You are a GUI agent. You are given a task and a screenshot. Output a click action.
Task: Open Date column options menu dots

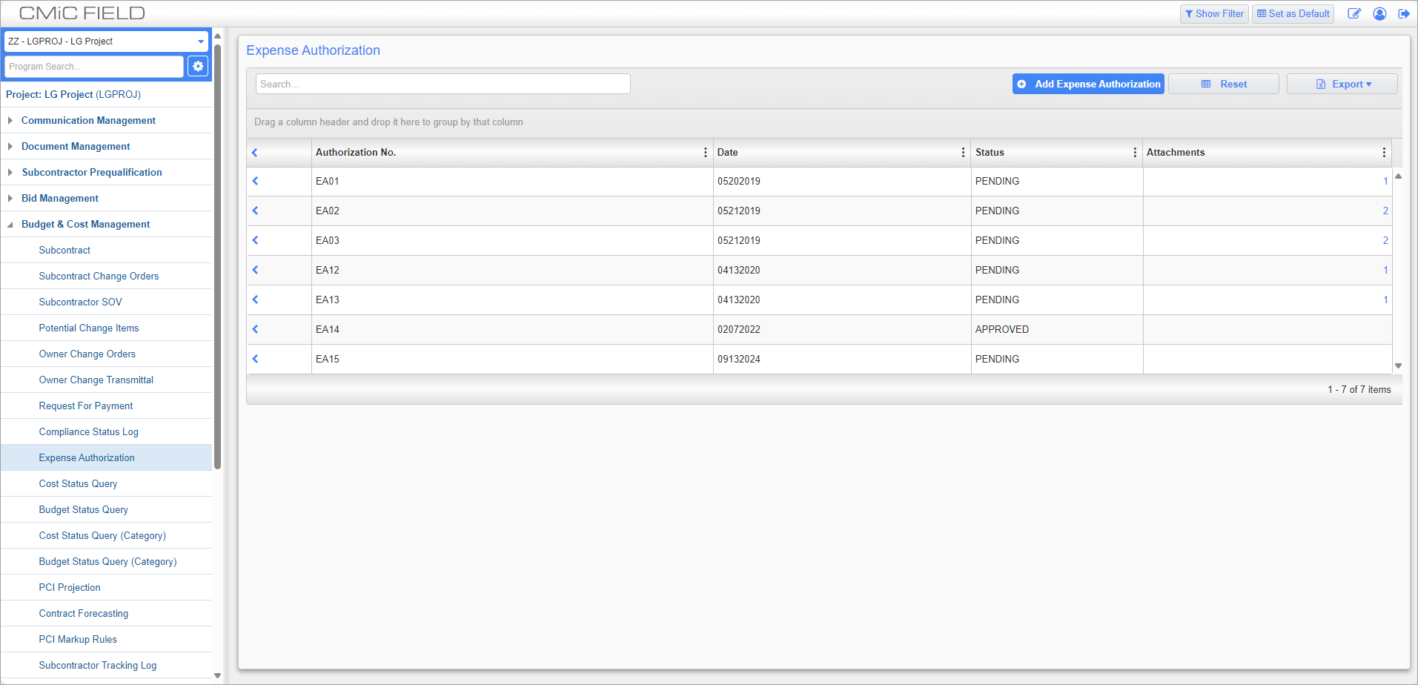[x=963, y=153]
